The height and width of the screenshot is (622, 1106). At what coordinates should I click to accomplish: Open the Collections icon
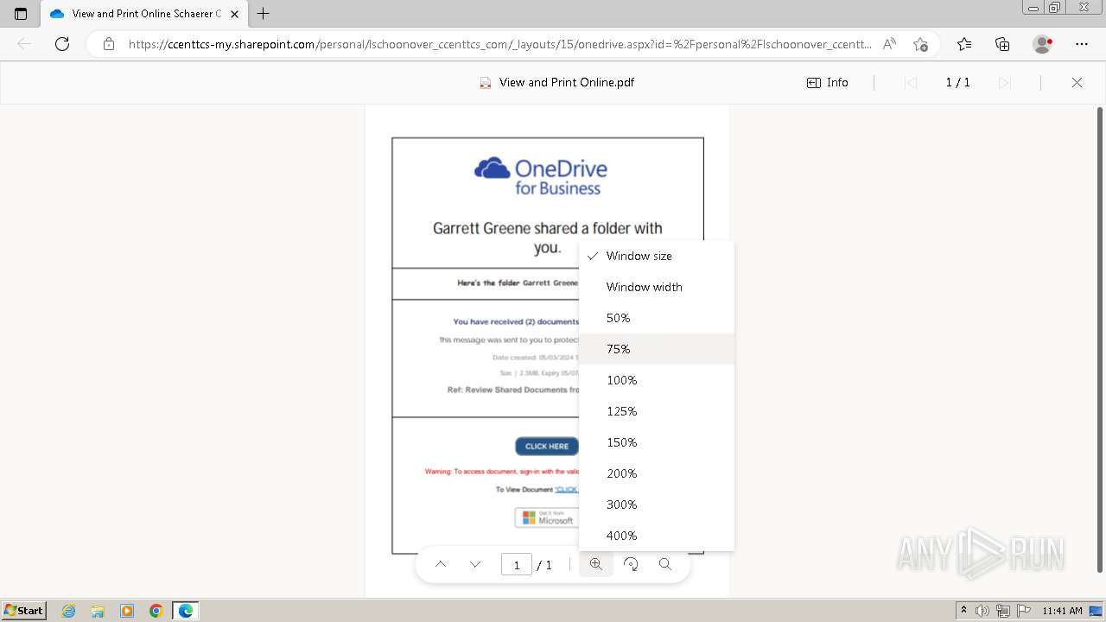1002,44
